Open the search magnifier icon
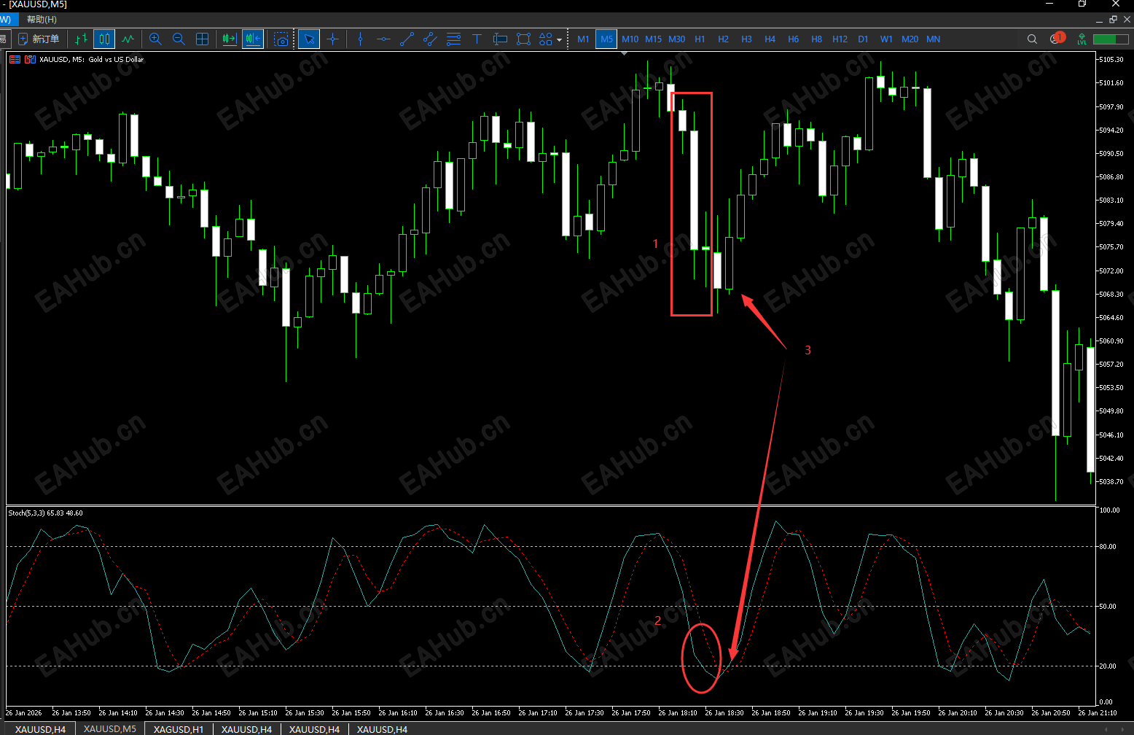Viewport: 1134px width, 735px height. (x=1032, y=39)
